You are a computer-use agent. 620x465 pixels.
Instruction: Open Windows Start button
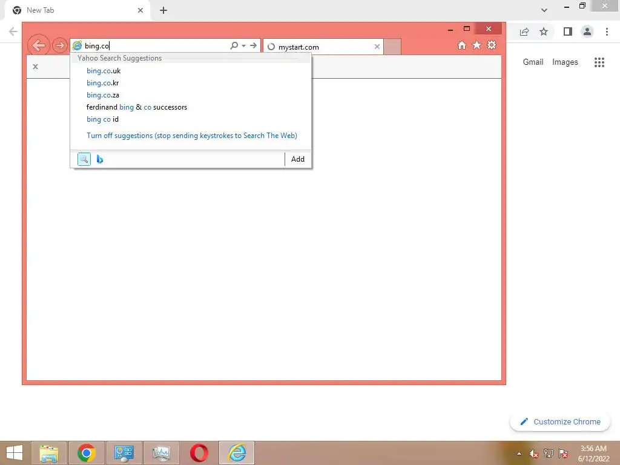coord(15,453)
